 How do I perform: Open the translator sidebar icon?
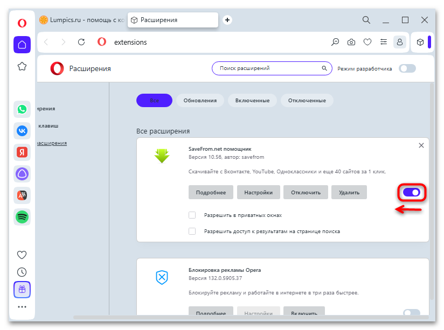coord(22,195)
